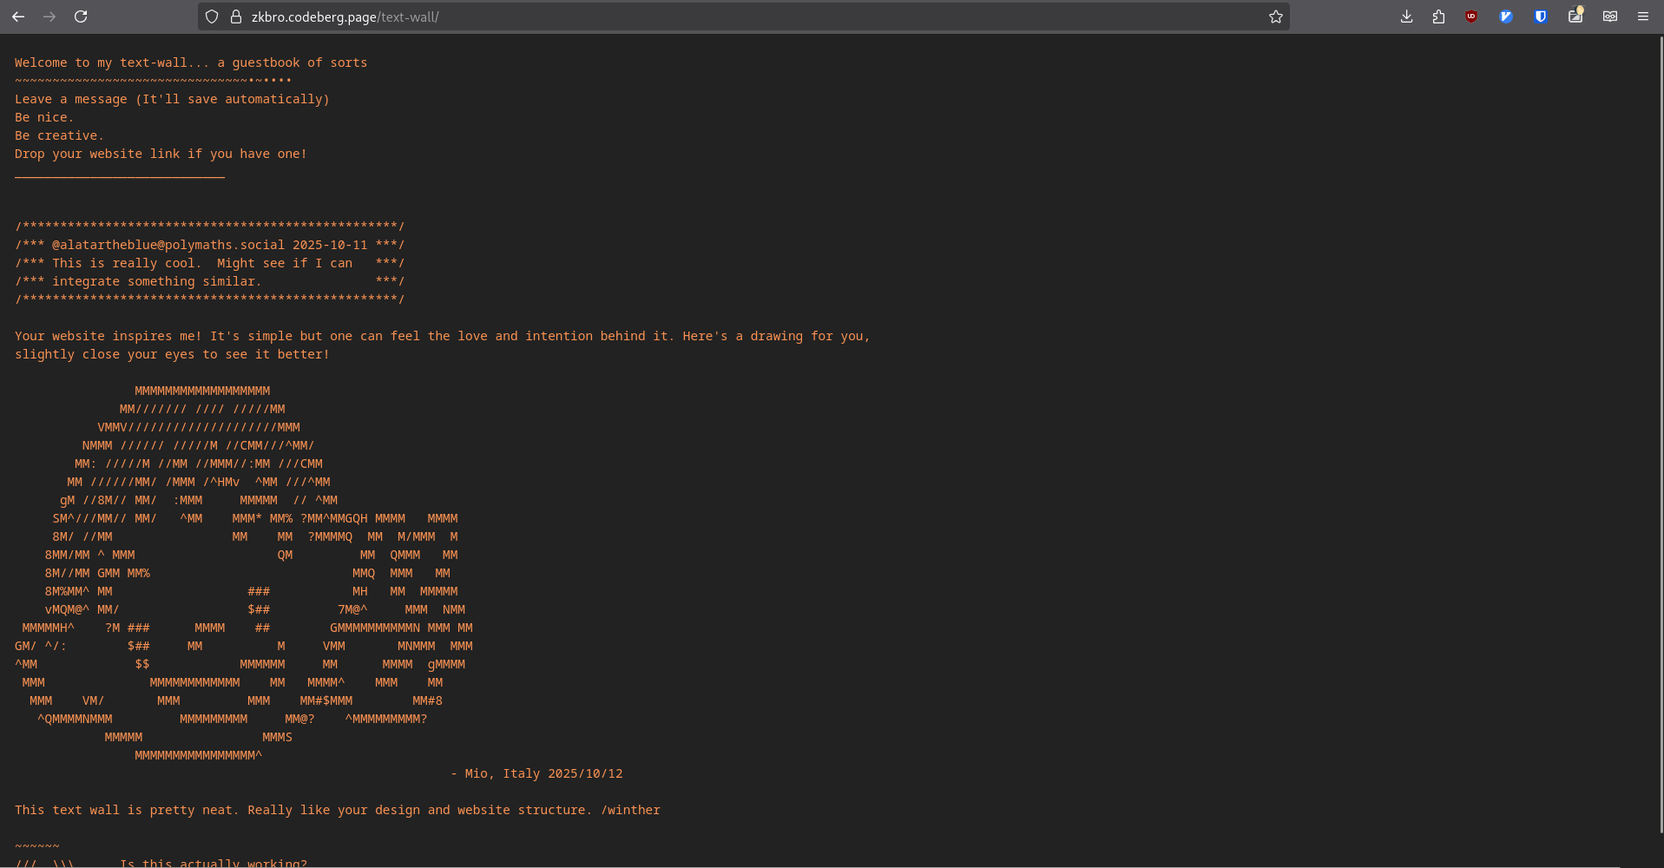Open tracking protection shield in address bar
This screenshot has height=868, width=1664.
point(212,16)
